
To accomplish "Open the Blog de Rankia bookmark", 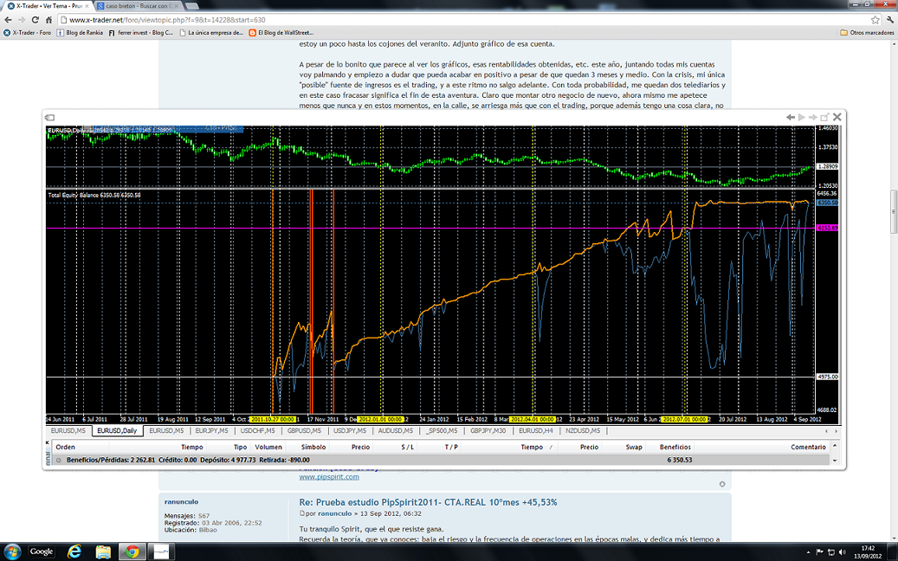I will pyautogui.click(x=80, y=32).
